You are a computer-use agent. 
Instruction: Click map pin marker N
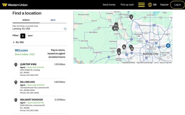pyautogui.click(x=119, y=53)
